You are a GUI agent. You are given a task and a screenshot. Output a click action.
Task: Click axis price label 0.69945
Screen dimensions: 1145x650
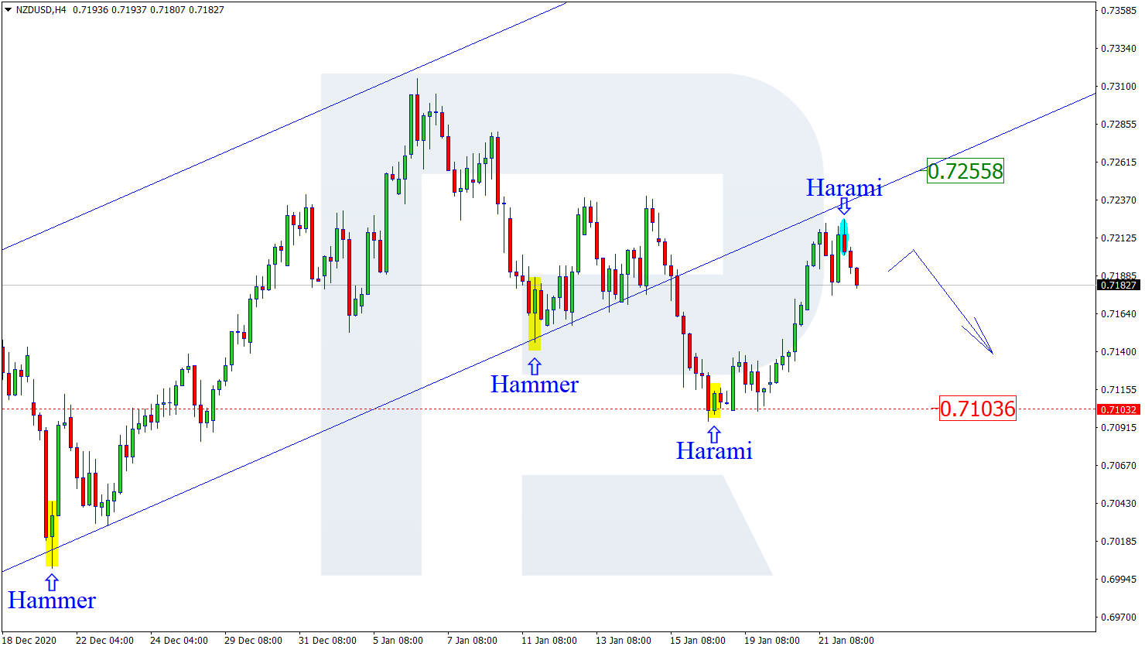tap(1119, 580)
